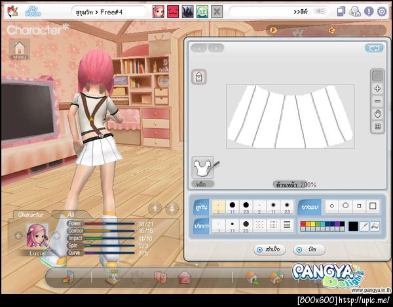Click the skirt design canvas
Image resolution: width=393 pixels, height=307 pixels.
click(x=290, y=117)
